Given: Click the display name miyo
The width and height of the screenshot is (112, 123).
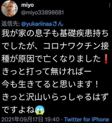Looking at the screenshot, I should 27,5.
